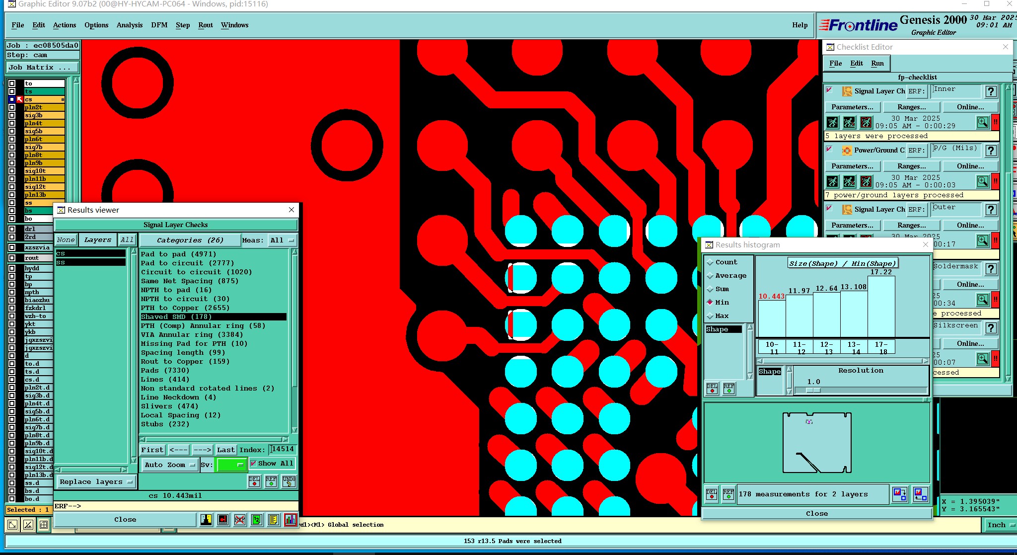
Task: Toggle checkbox next to sig3b layer
Action: [12, 115]
